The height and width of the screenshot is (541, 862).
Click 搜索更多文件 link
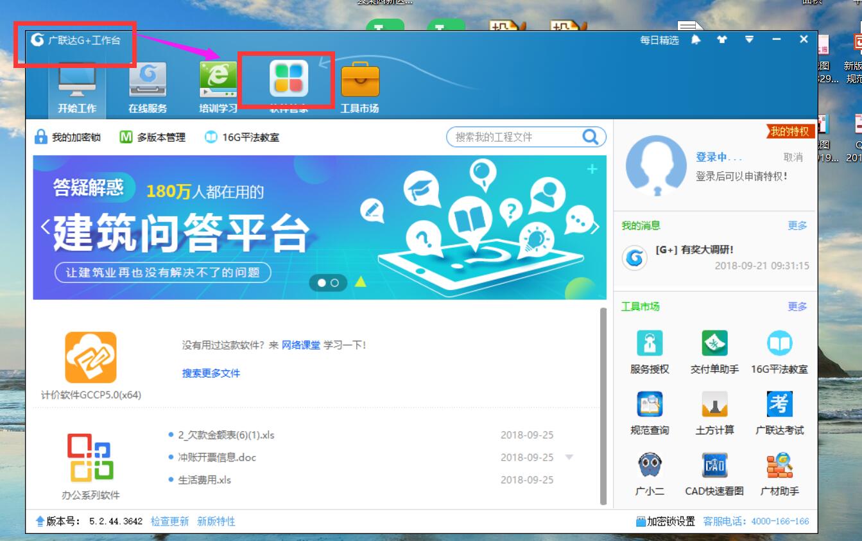[211, 373]
